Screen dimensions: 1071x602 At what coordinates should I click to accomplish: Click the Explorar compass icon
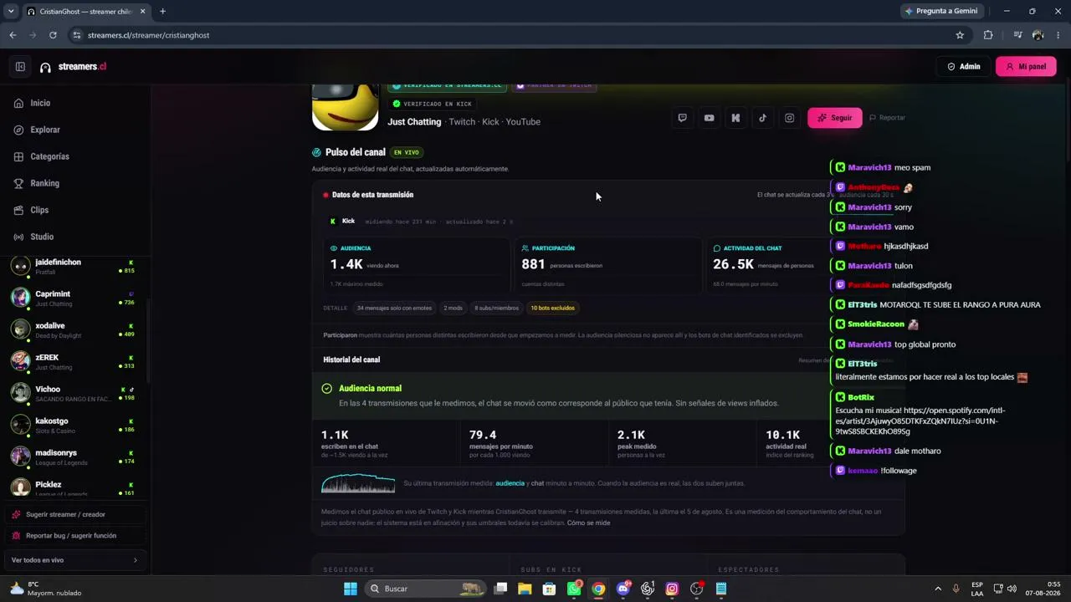pos(18,130)
